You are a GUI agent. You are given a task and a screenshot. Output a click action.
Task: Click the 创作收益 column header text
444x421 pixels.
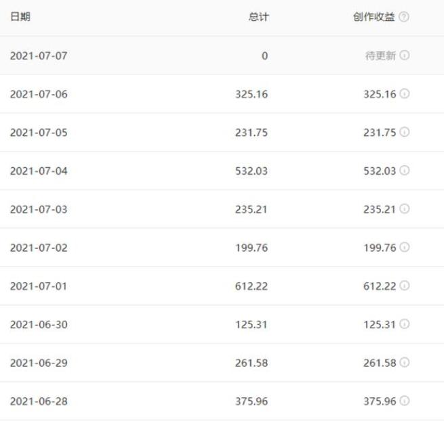click(x=374, y=17)
